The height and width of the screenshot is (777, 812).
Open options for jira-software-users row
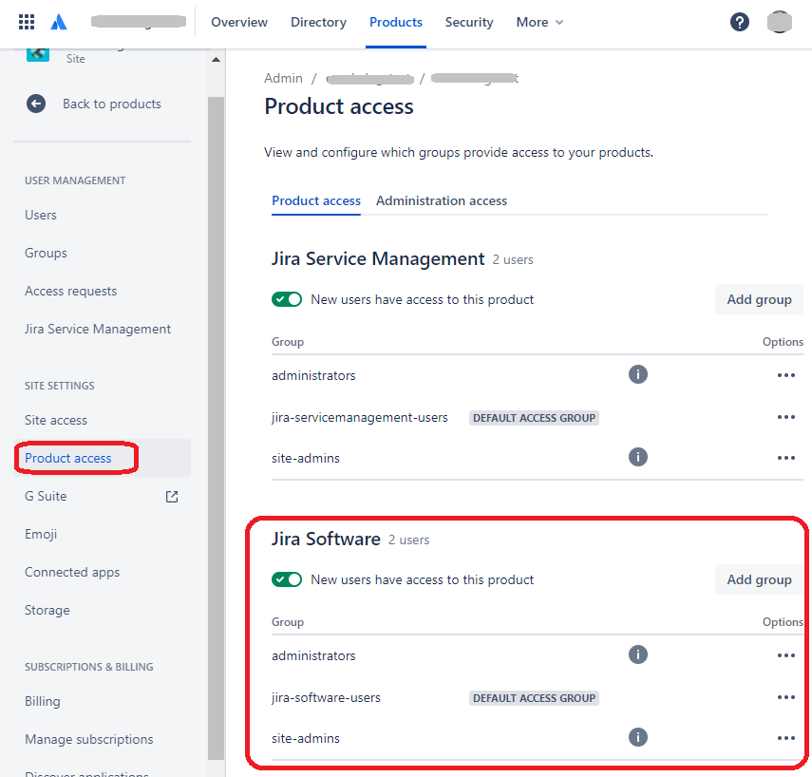coord(786,697)
